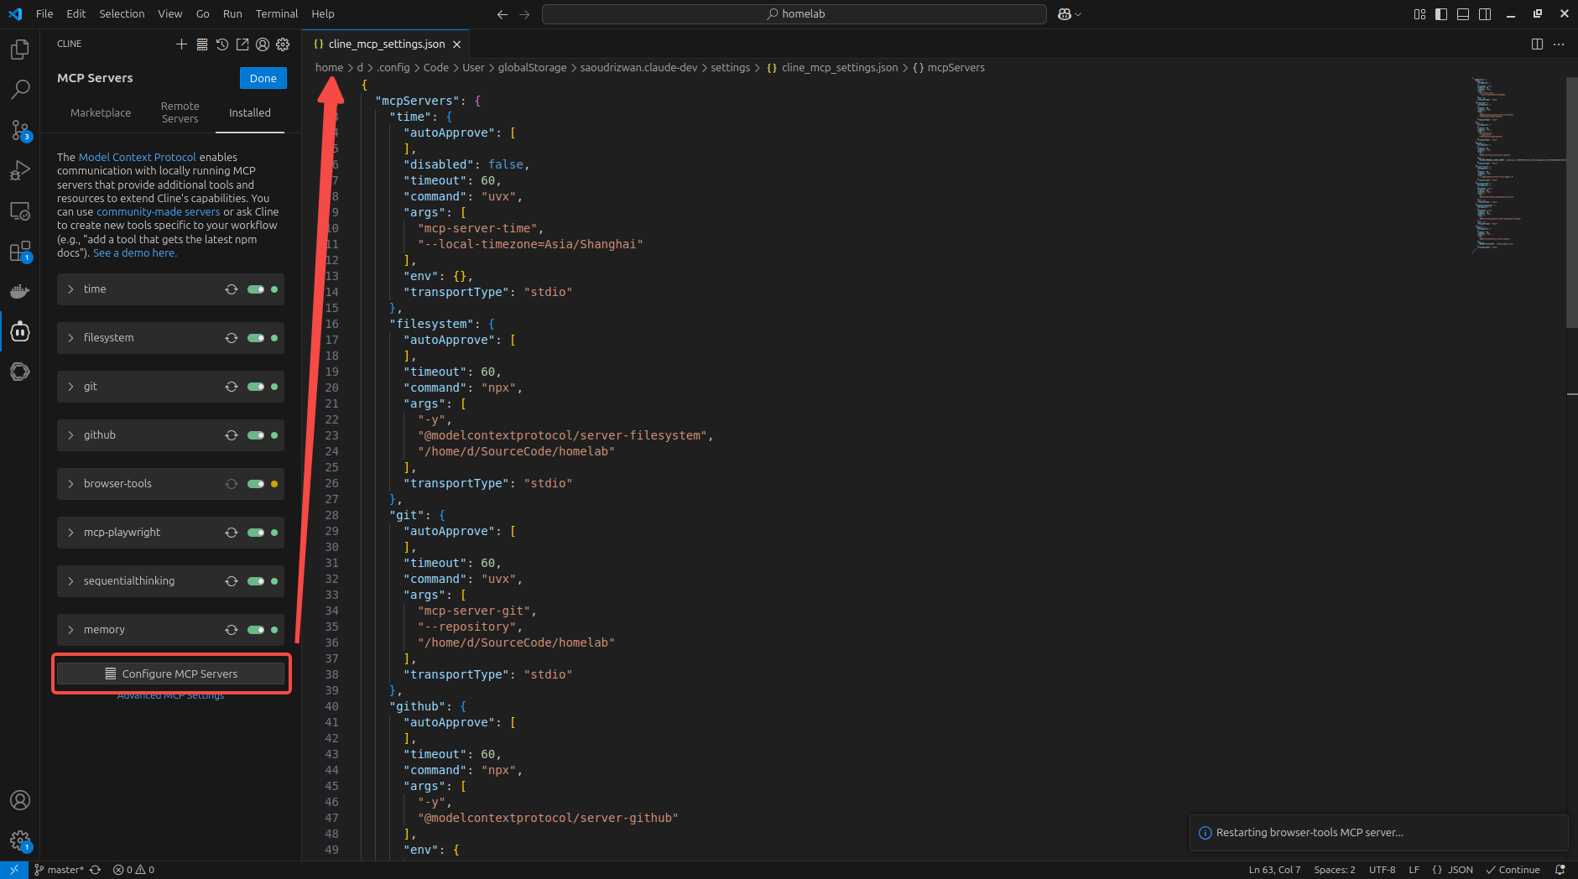This screenshot has width=1578, height=879.
Task: Open the Terminal menu
Action: [x=277, y=14]
